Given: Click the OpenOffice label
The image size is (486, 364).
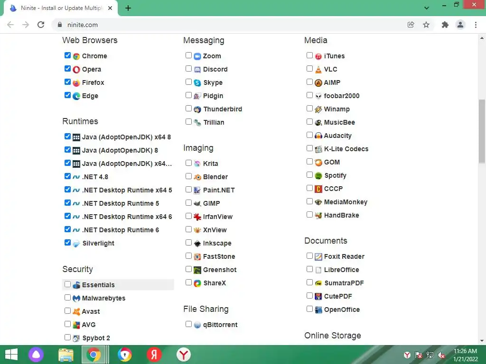Looking at the screenshot, I should click(x=342, y=310).
